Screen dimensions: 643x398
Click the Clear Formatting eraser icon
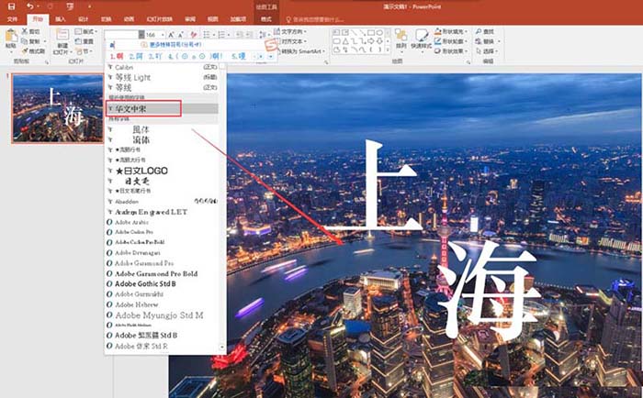click(x=193, y=35)
